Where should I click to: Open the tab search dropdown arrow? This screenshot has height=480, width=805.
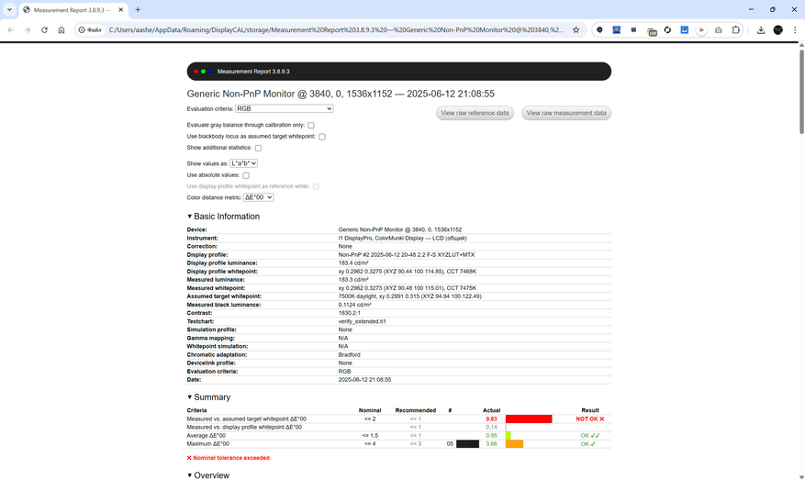9,10
